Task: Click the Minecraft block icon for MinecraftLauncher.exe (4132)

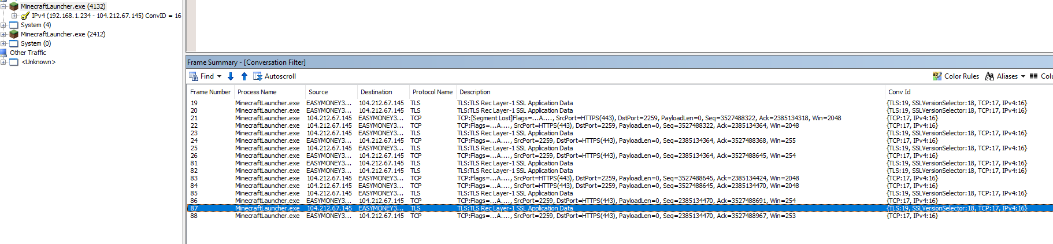Action: pos(14,6)
